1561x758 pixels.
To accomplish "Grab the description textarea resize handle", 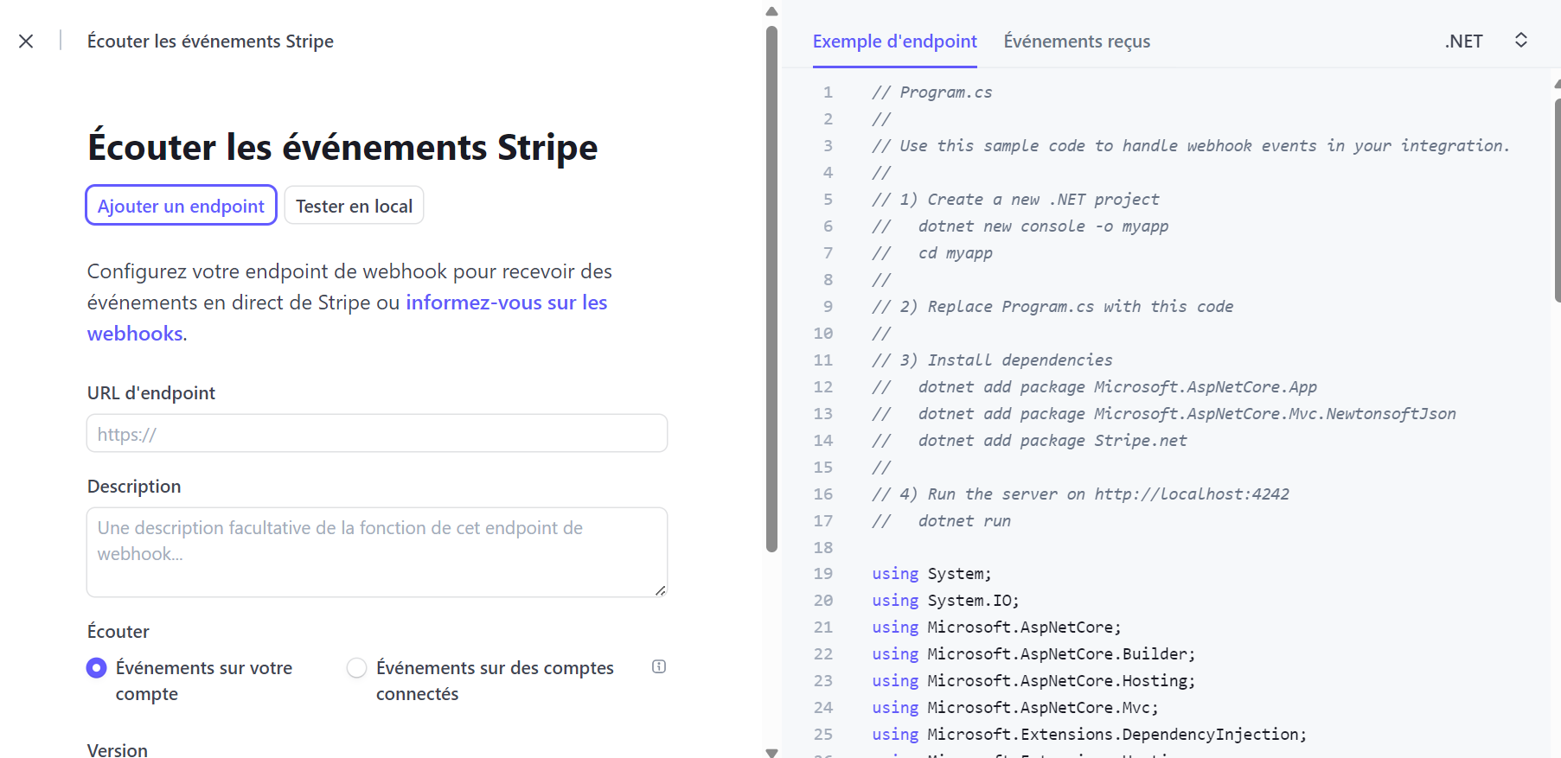I will pos(661,590).
